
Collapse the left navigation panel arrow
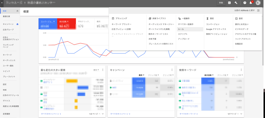[x=2, y=3]
